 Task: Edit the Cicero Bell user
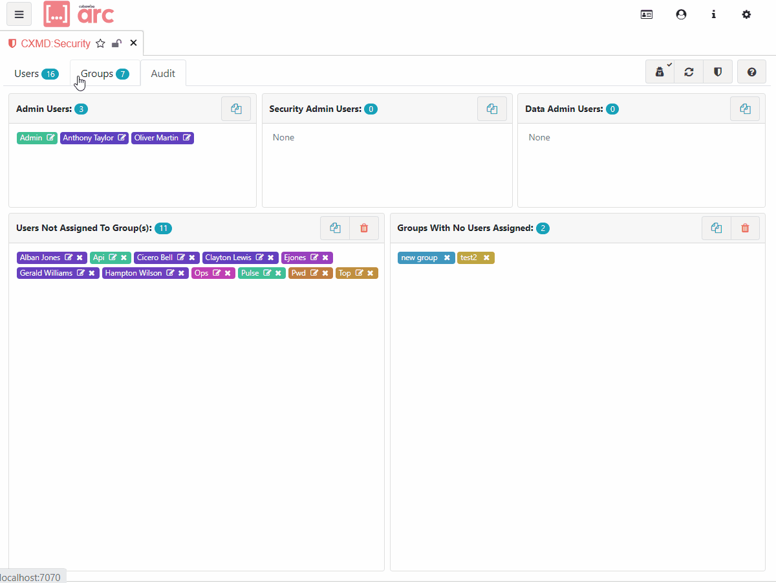(181, 258)
